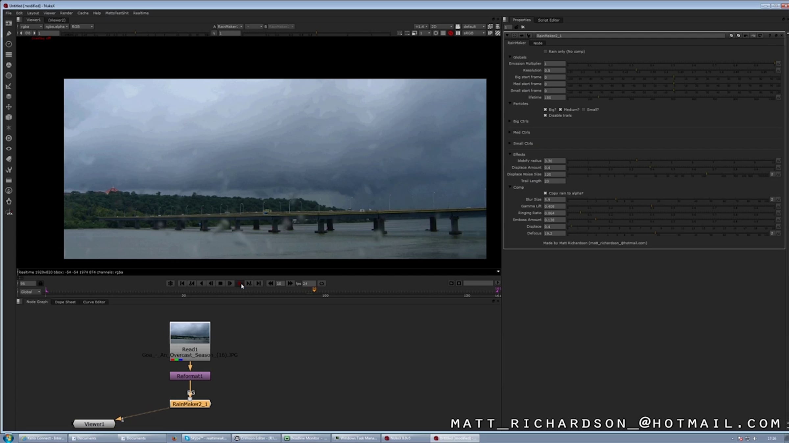The height and width of the screenshot is (443, 789).
Task: Open the Other nodes toolbar icon
Action: click(x=9, y=180)
